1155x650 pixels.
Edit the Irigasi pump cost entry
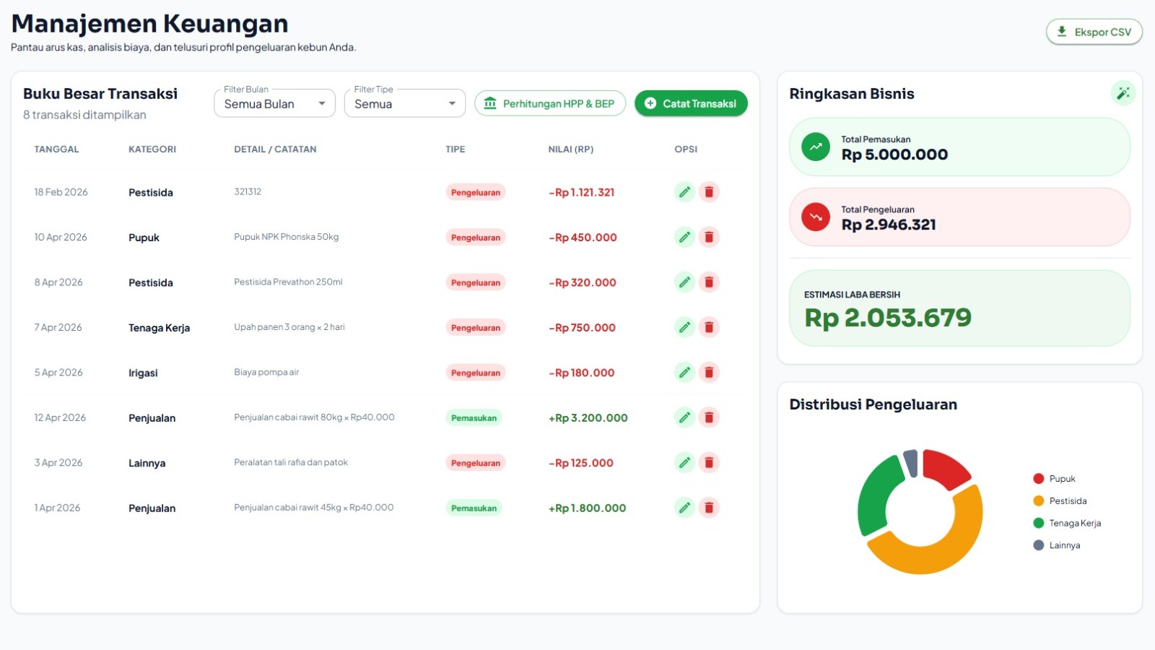(684, 373)
